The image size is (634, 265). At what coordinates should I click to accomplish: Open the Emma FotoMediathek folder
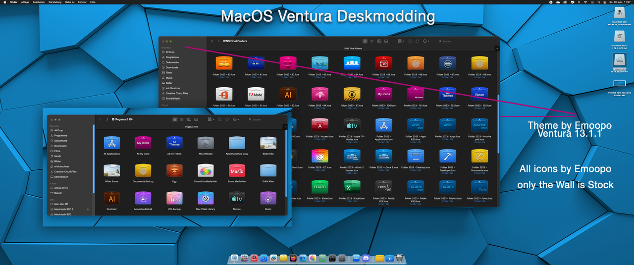[206, 170]
